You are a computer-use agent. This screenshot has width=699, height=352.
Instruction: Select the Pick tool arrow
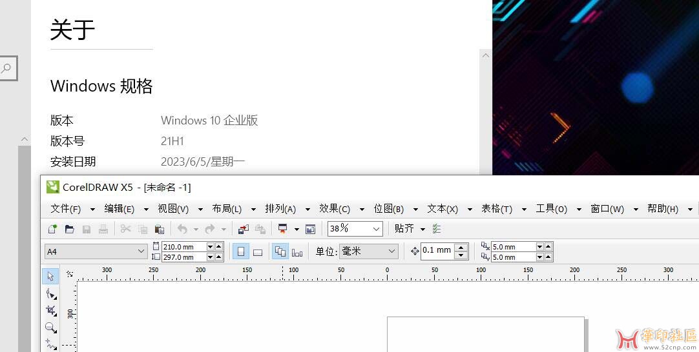(x=51, y=277)
